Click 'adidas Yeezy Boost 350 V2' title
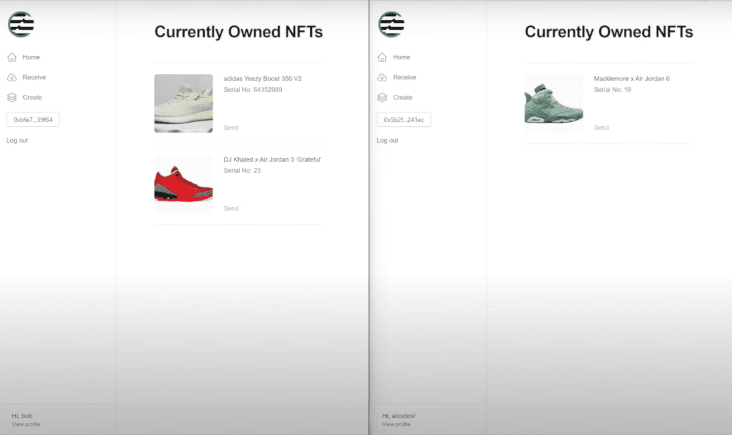This screenshot has width=732, height=435. tap(262, 79)
